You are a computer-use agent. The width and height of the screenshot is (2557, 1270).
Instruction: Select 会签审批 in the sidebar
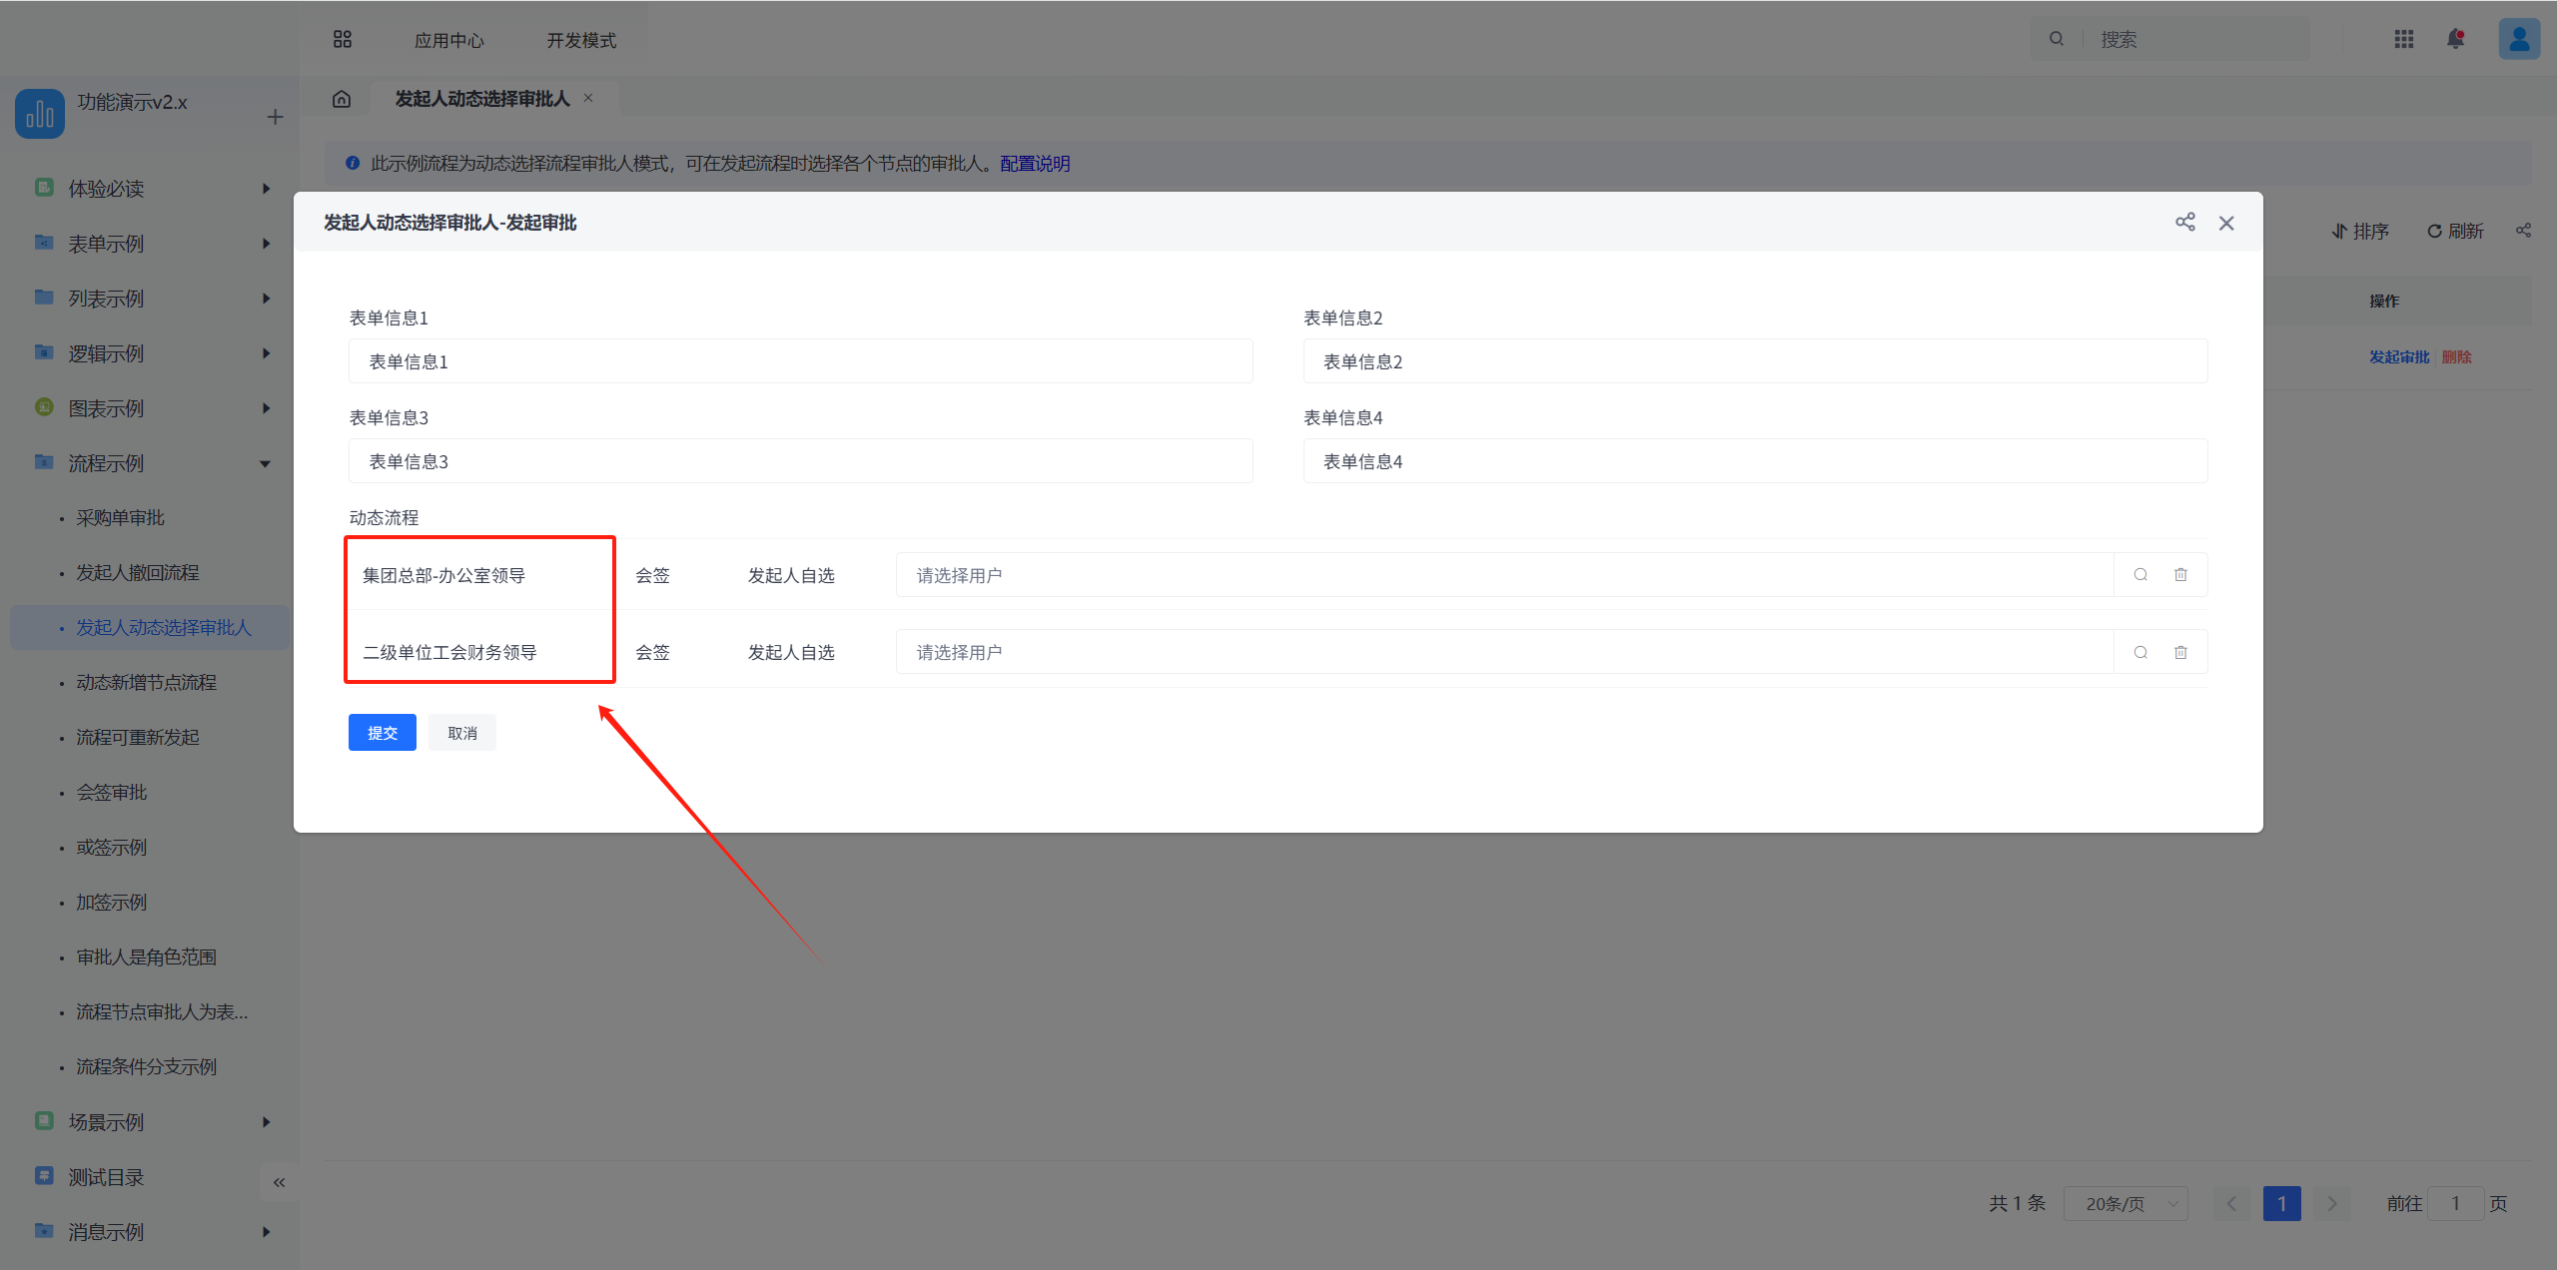[x=112, y=792]
